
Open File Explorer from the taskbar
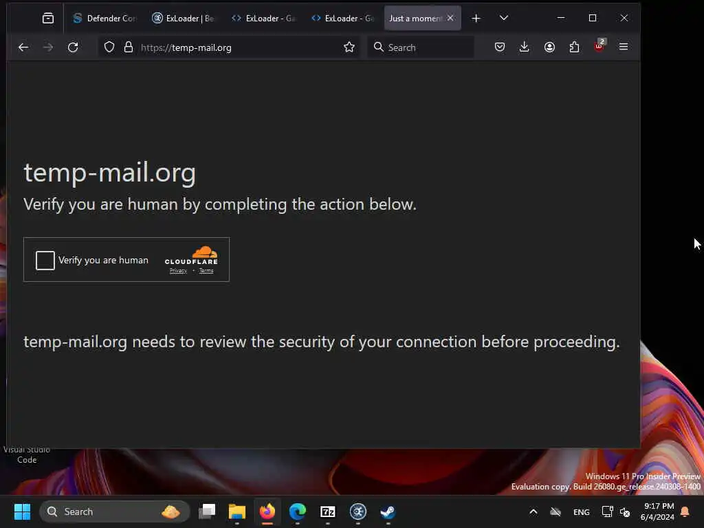[237, 511]
